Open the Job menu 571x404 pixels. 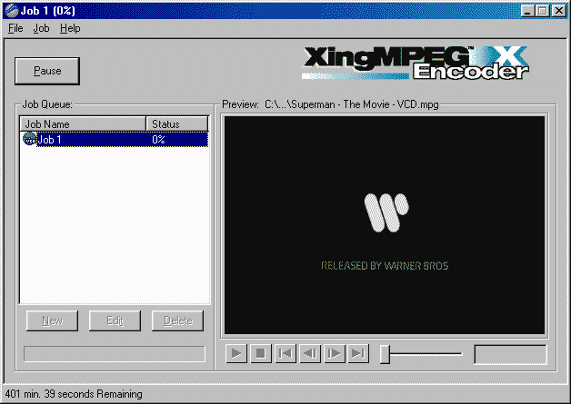click(x=41, y=28)
